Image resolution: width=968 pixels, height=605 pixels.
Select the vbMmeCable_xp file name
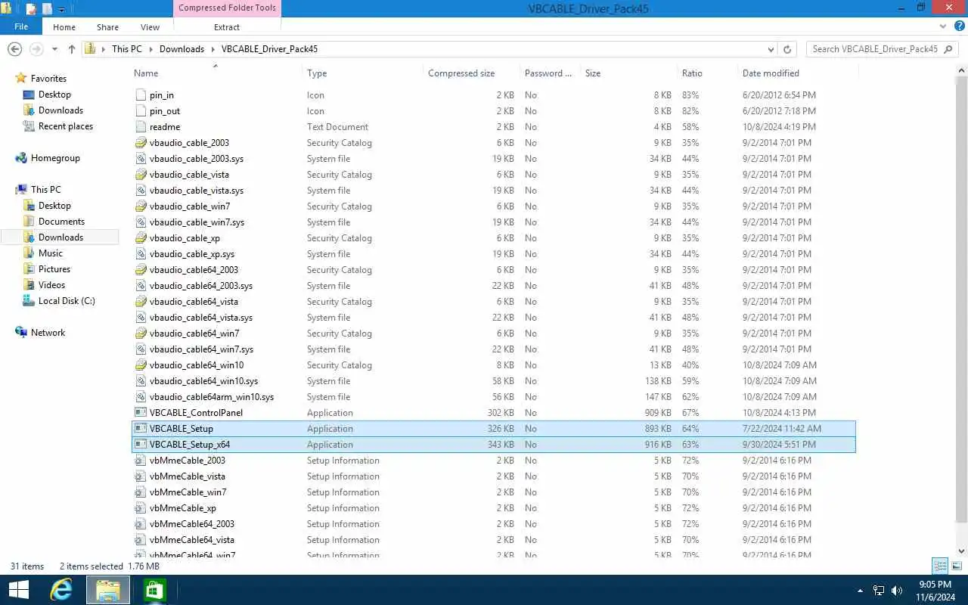pos(183,508)
